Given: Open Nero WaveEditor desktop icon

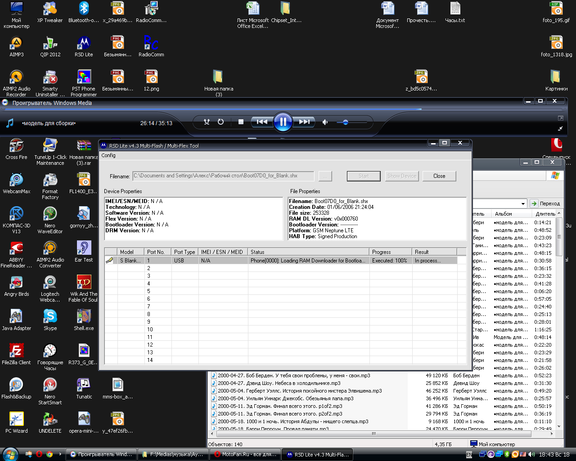Looking at the screenshot, I should (x=50, y=220).
